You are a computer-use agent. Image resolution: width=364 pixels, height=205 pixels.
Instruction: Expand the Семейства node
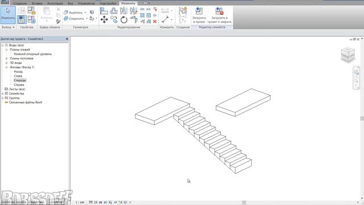[2, 93]
